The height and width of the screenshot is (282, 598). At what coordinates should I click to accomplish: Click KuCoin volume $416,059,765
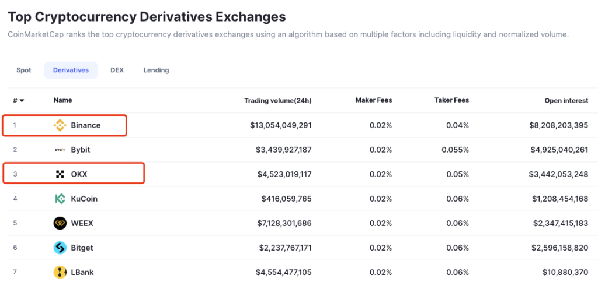pos(287,199)
